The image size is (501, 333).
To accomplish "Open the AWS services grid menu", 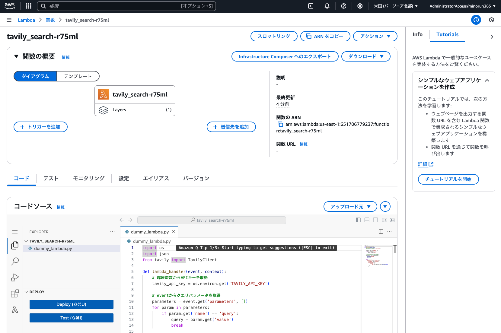I will (29, 6).
